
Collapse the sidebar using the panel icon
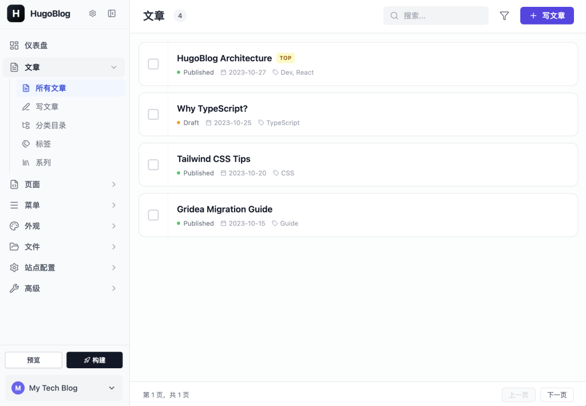coord(112,14)
